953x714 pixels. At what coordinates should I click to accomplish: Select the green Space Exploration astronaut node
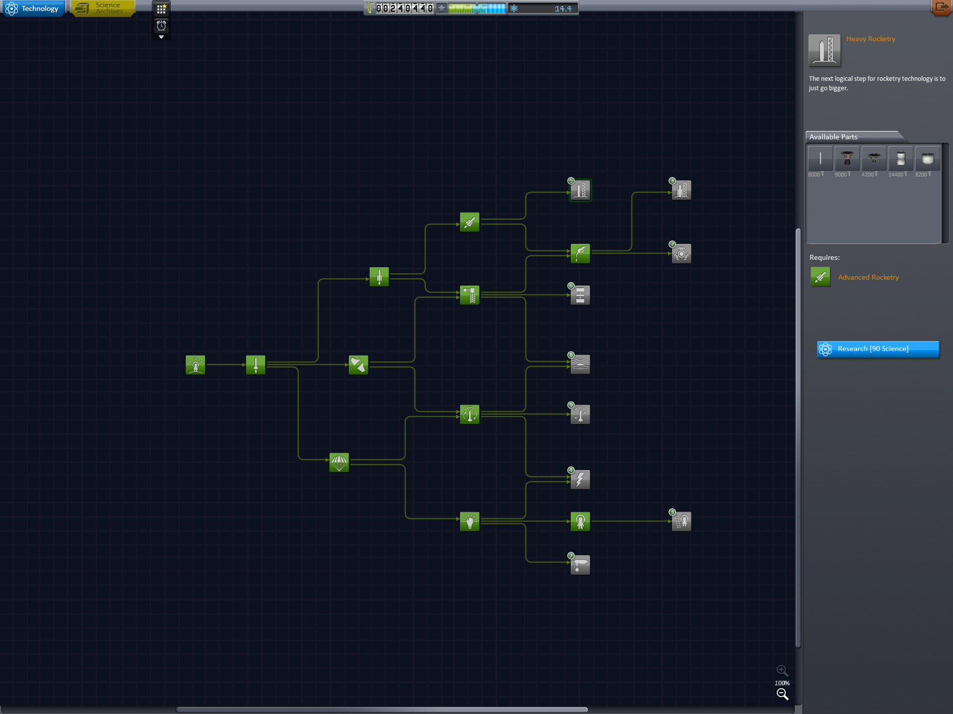click(x=580, y=521)
